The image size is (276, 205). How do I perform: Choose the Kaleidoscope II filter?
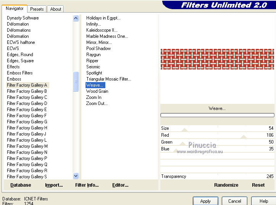click(x=102, y=30)
